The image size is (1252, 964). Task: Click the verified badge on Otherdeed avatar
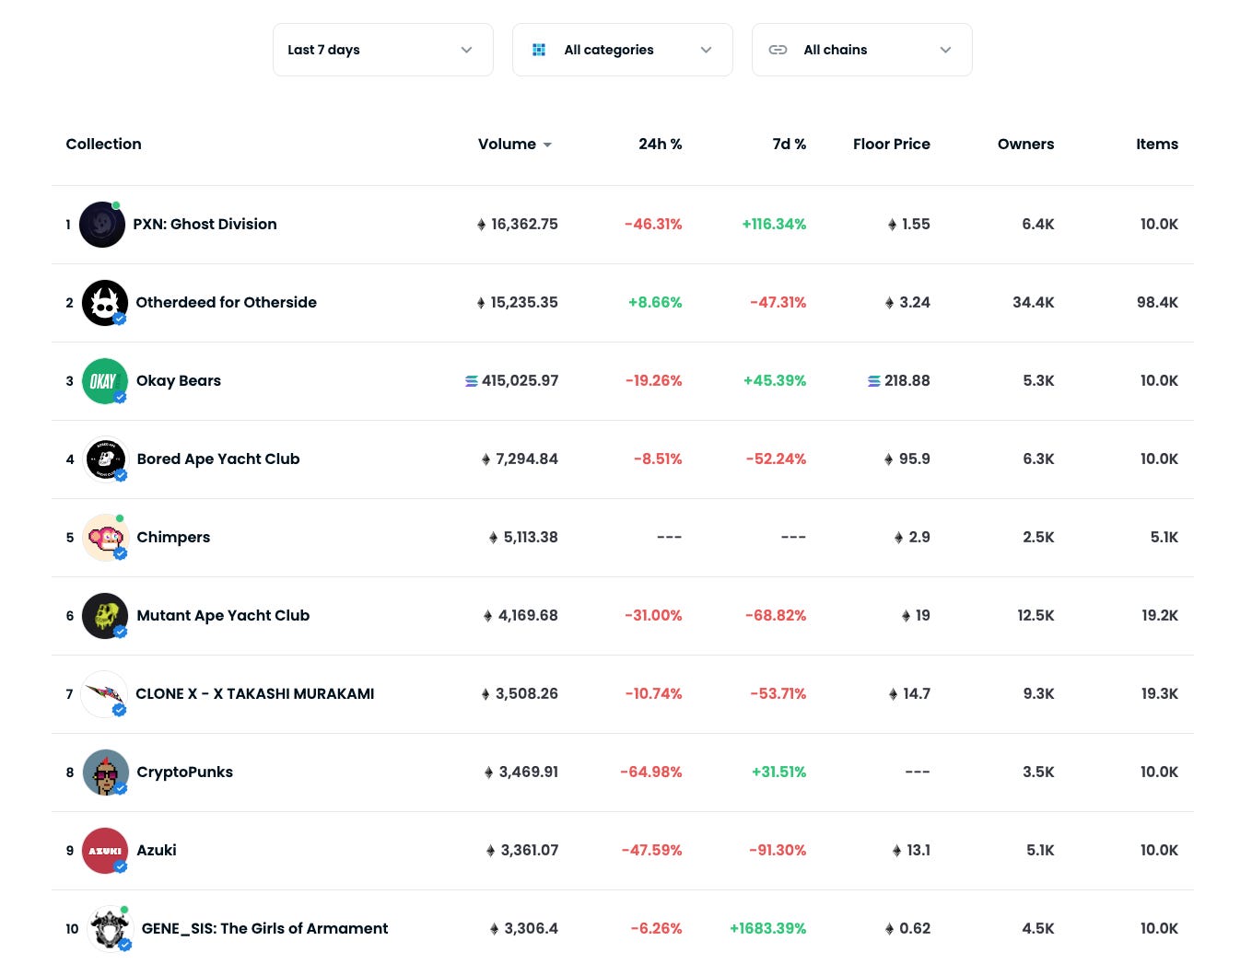(120, 319)
